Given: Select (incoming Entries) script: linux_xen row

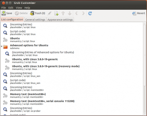Looking at the screenshot, I should [x=72, y=75].
